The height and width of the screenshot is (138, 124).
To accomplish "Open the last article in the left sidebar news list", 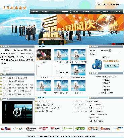I will tap(16, 94).
